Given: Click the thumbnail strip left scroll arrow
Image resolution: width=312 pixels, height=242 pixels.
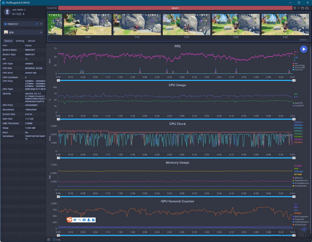Looking at the screenshot, I should [50, 40].
